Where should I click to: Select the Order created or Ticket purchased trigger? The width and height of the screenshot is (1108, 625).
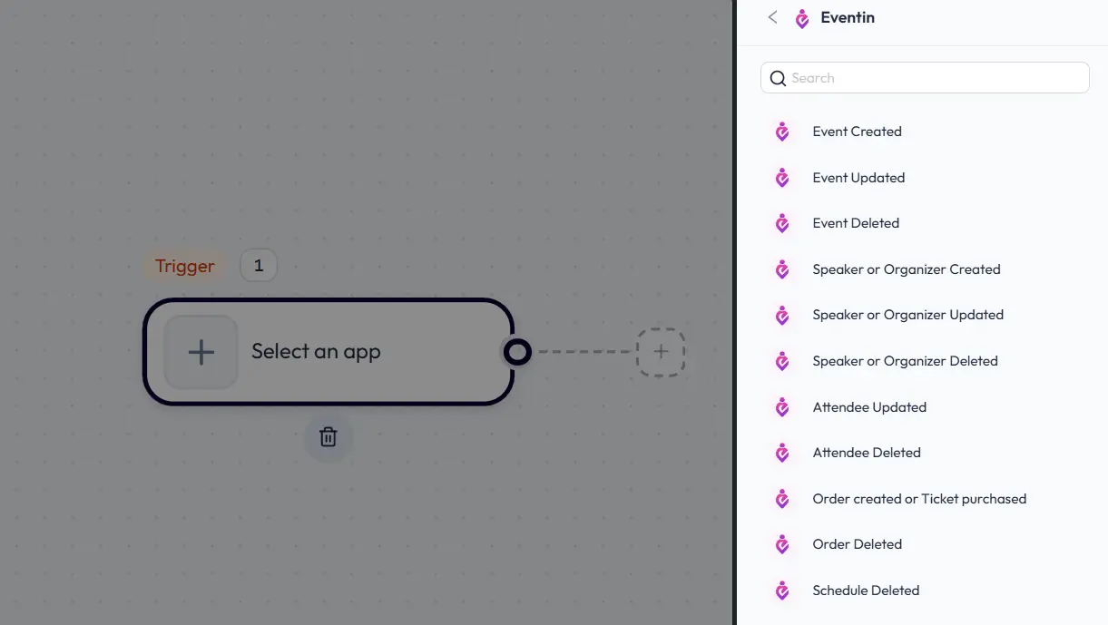(919, 499)
